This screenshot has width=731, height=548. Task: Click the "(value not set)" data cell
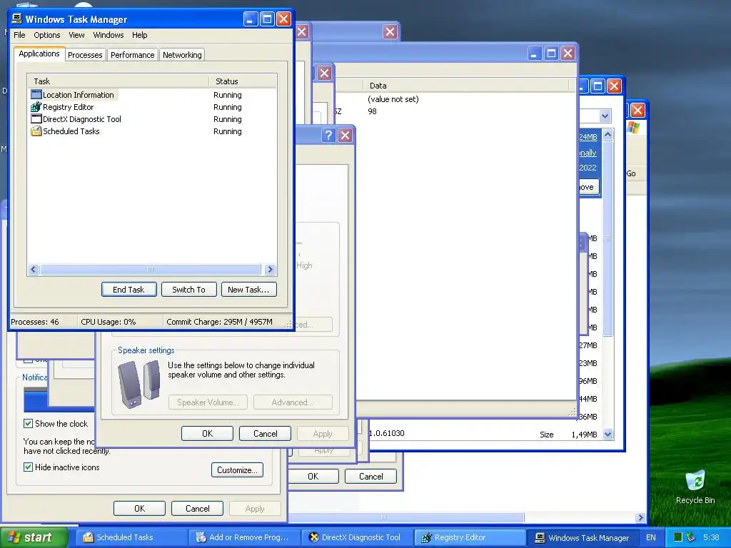click(393, 98)
